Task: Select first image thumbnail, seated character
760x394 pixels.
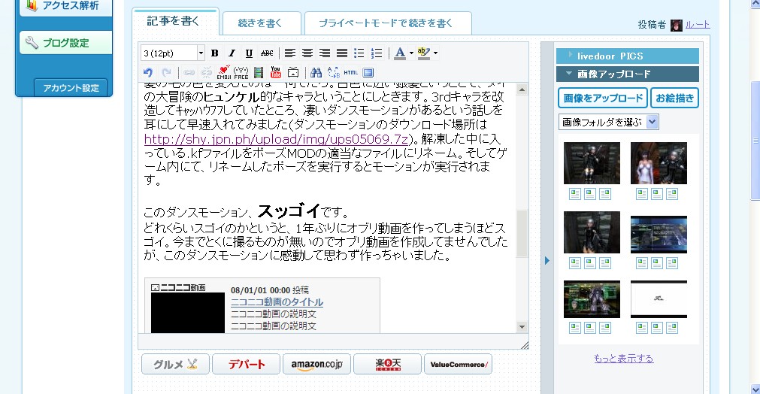Action: coord(592,163)
